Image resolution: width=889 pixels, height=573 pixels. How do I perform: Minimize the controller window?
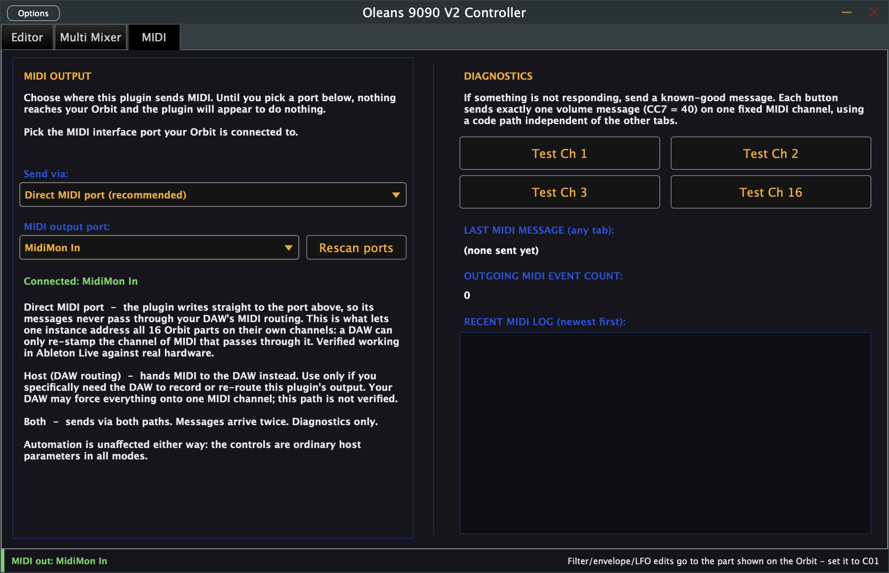pyautogui.click(x=847, y=13)
